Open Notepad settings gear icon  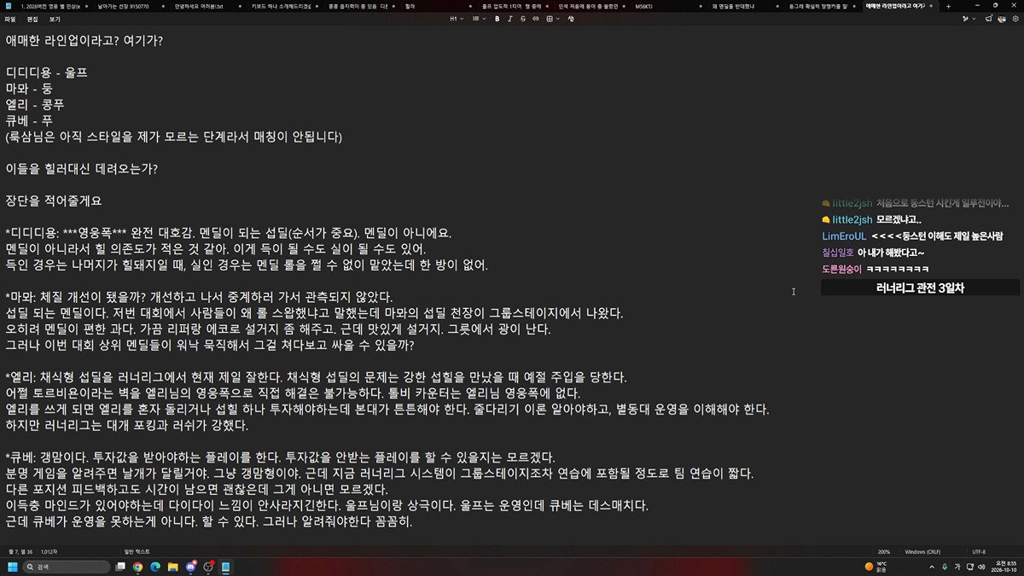1015,18
